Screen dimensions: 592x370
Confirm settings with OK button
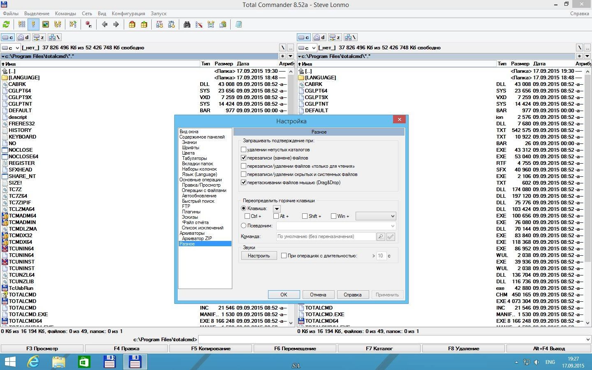pyautogui.click(x=284, y=295)
